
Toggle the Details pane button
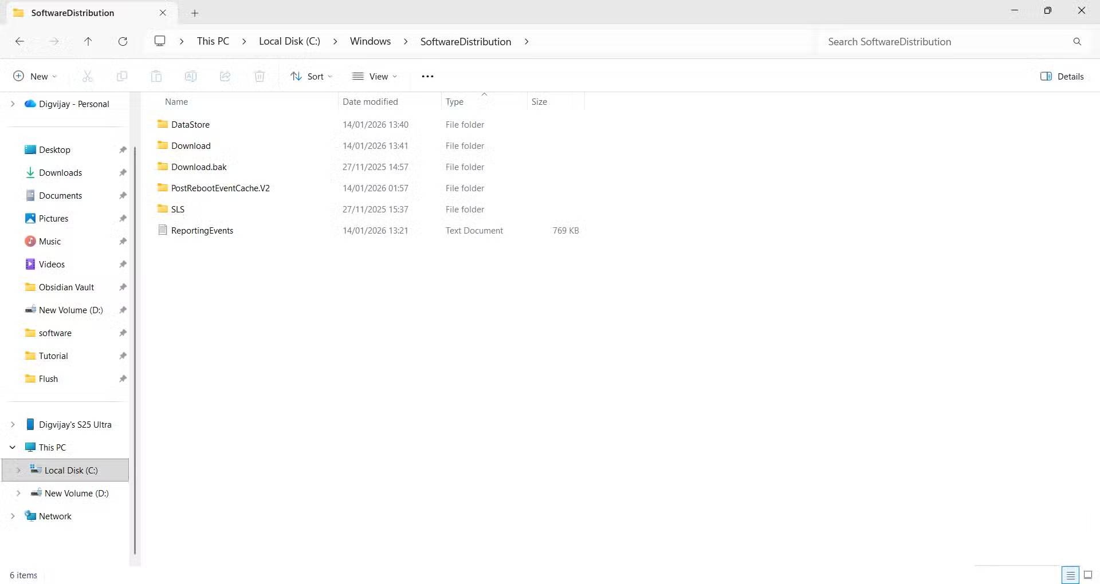point(1062,76)
